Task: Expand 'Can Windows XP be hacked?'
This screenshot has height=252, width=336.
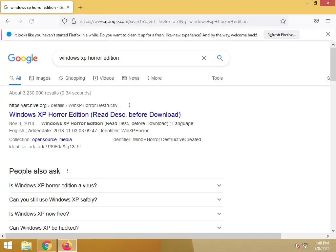Action: (x=116, y=228)
